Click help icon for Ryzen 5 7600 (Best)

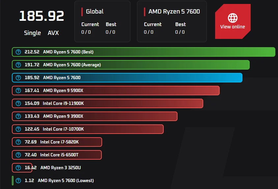point(18,52)
